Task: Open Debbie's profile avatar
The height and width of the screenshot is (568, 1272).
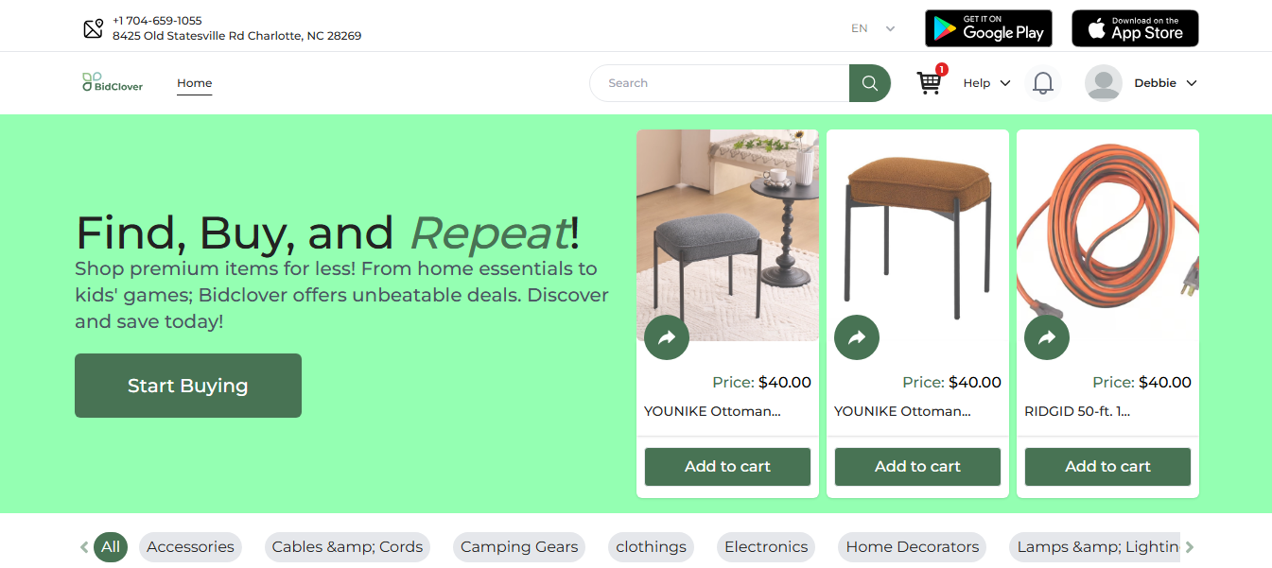Action: point(1104,83)
